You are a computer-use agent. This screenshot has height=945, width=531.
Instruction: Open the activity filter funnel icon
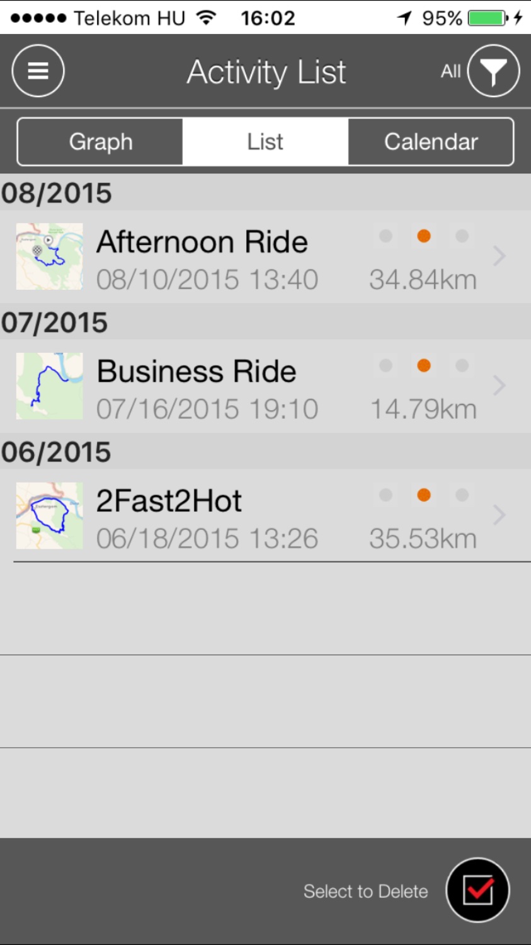tap(493, 71)
